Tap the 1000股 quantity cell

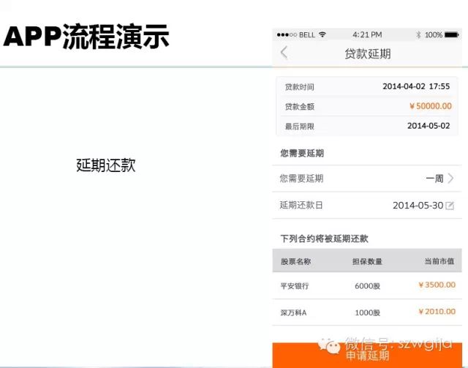[367, 312]
